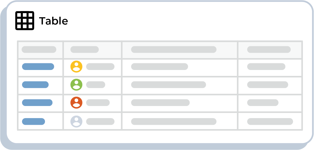The width and height of the screenshot is (314, 150).
Task: Open the blue link in last data row
Action: click(33, 121)
